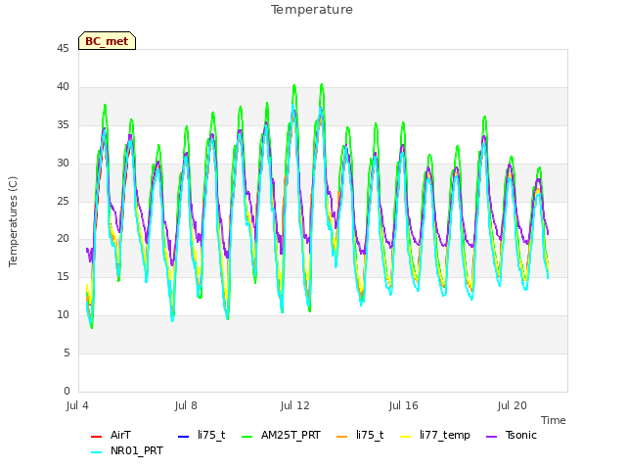Screen dimensions: 626x470
Task: Click the Temperature chart title
Action: 312,10
